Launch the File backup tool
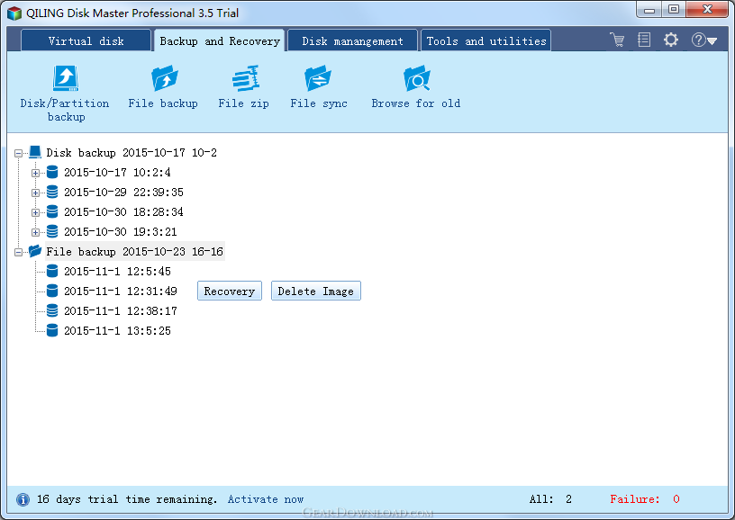This screenshot has height=520, width=735. (x=163, y=87)
